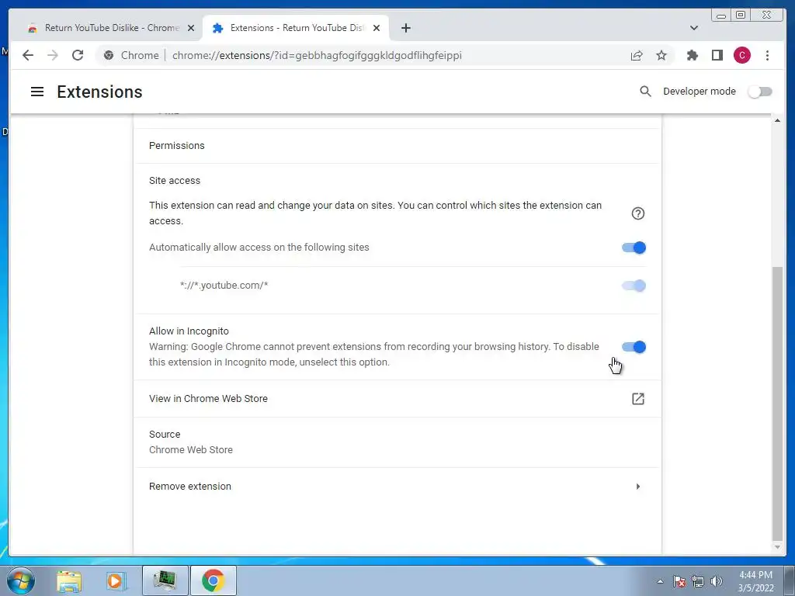Toggle access for *.youtube.com site
This screenshot has height=596, width=795.
click(x=634, y=286)
